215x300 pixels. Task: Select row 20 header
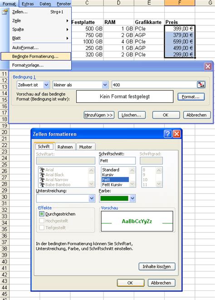[x=5, y=132]
